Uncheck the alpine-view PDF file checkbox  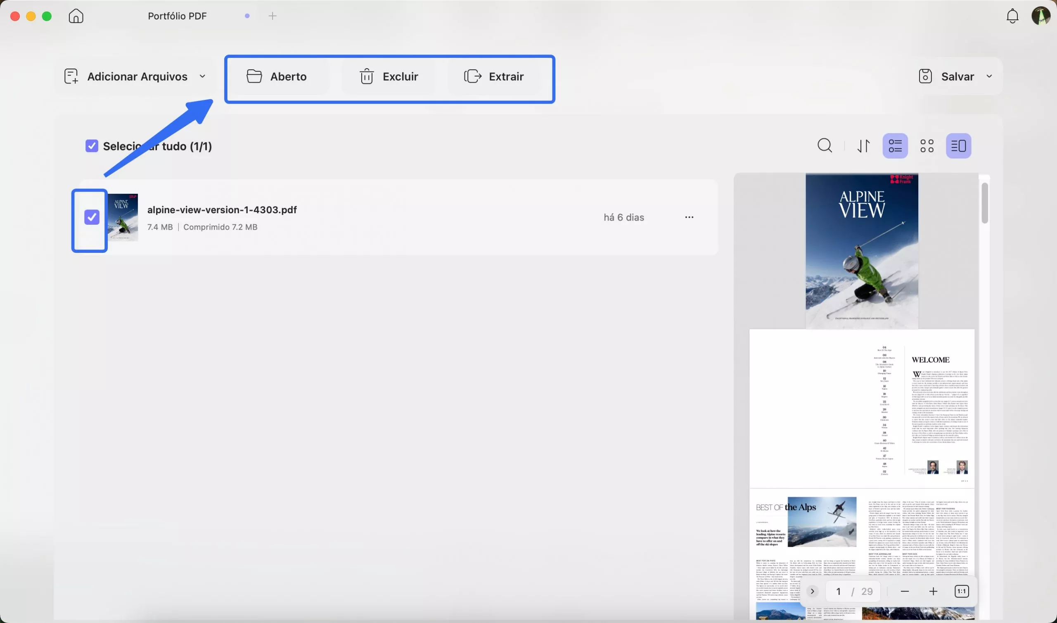tap(91, 217)
